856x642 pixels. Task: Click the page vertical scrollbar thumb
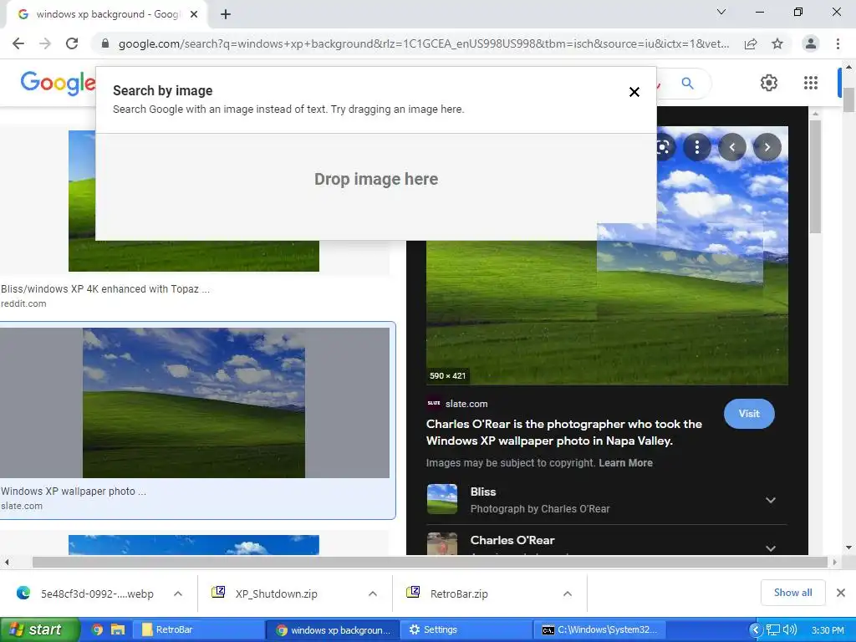tap(848, 99)
